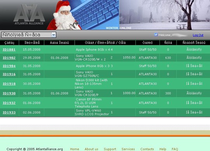
Task: Click the Atlanta Alliance logo
Action: click(29, 15)
